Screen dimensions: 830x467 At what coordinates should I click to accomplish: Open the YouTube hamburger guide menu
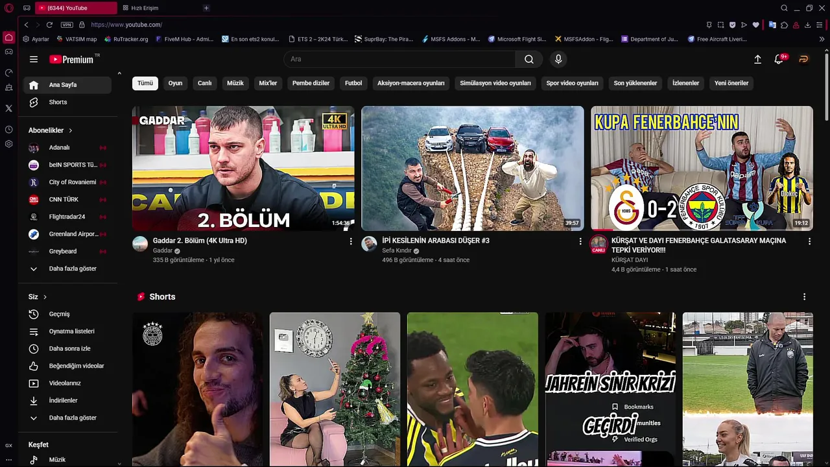click(34, 59)
